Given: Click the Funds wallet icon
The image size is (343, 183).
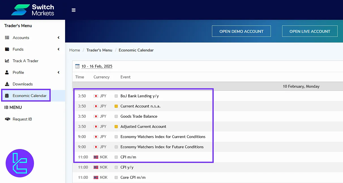Looking at the screenshot, I should point(7,49).
